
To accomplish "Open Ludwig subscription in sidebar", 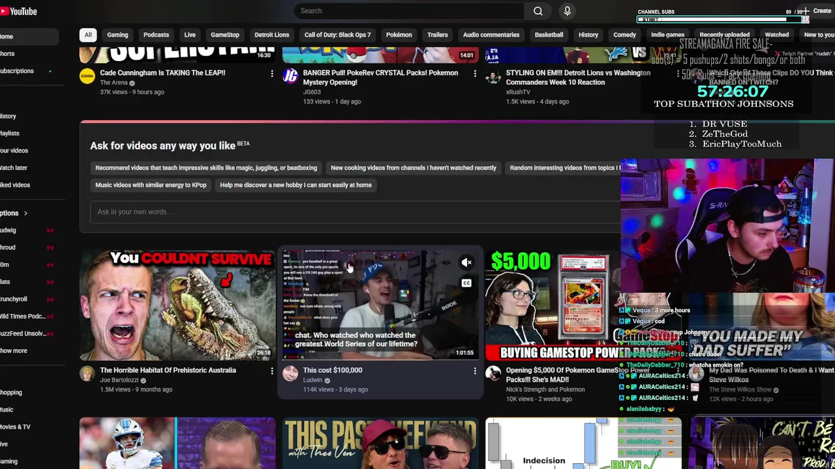I will coord(8,230).
